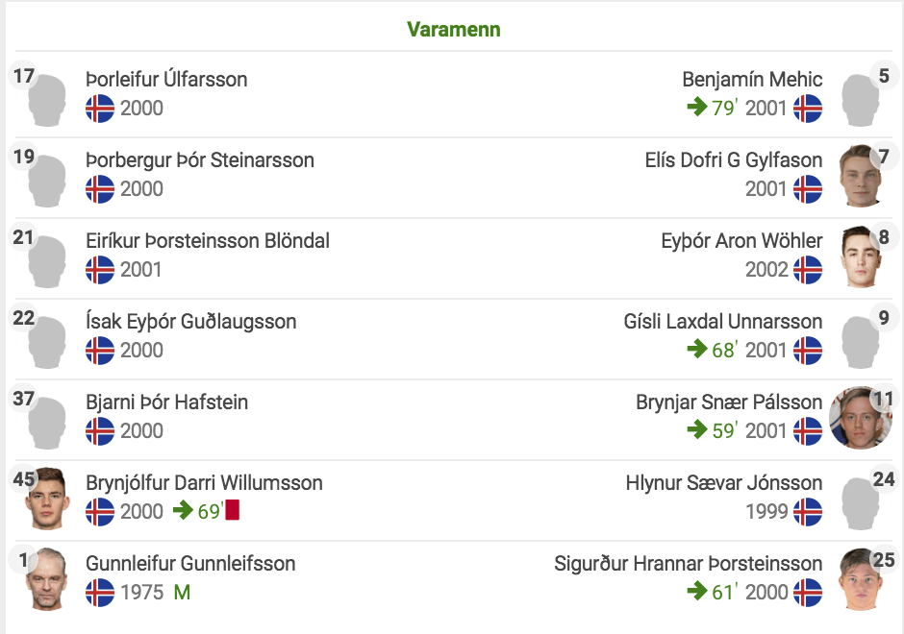This screenshot has width=904, height=634.
Task: Click the Iceland flag beside Hlynur Sævar Jónsson
Action: point(808,511)
